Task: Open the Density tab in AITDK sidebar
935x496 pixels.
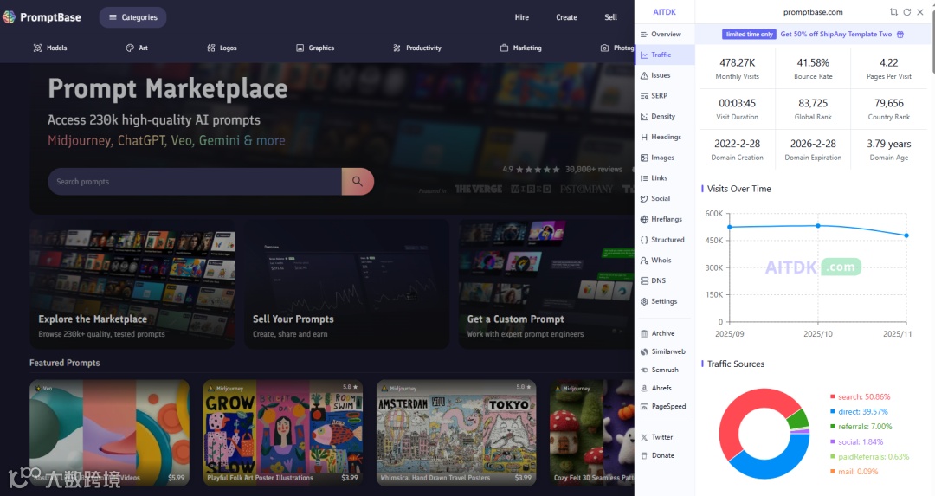Action: point(665,116)
